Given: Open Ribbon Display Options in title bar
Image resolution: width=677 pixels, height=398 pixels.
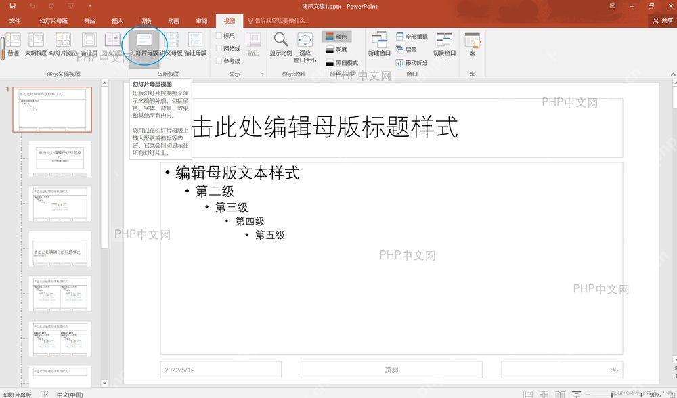Looking at the screenshot, I should (x=612, y=6).
